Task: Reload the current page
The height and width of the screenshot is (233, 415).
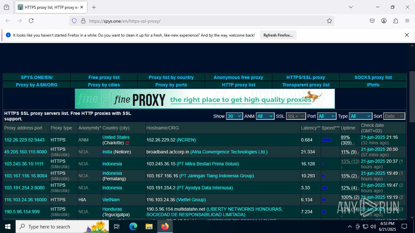Action: (x=31, y=21)
